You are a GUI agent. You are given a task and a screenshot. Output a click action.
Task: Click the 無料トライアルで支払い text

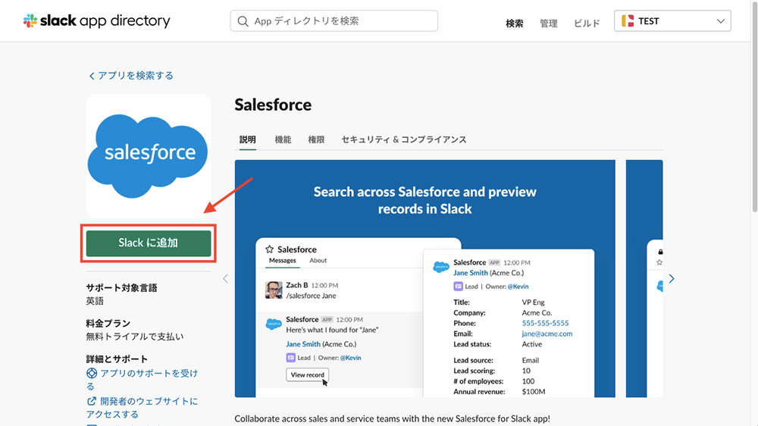coord(135,337)
